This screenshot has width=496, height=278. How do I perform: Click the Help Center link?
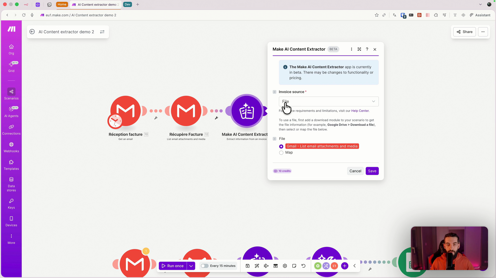tap(360, 111)
